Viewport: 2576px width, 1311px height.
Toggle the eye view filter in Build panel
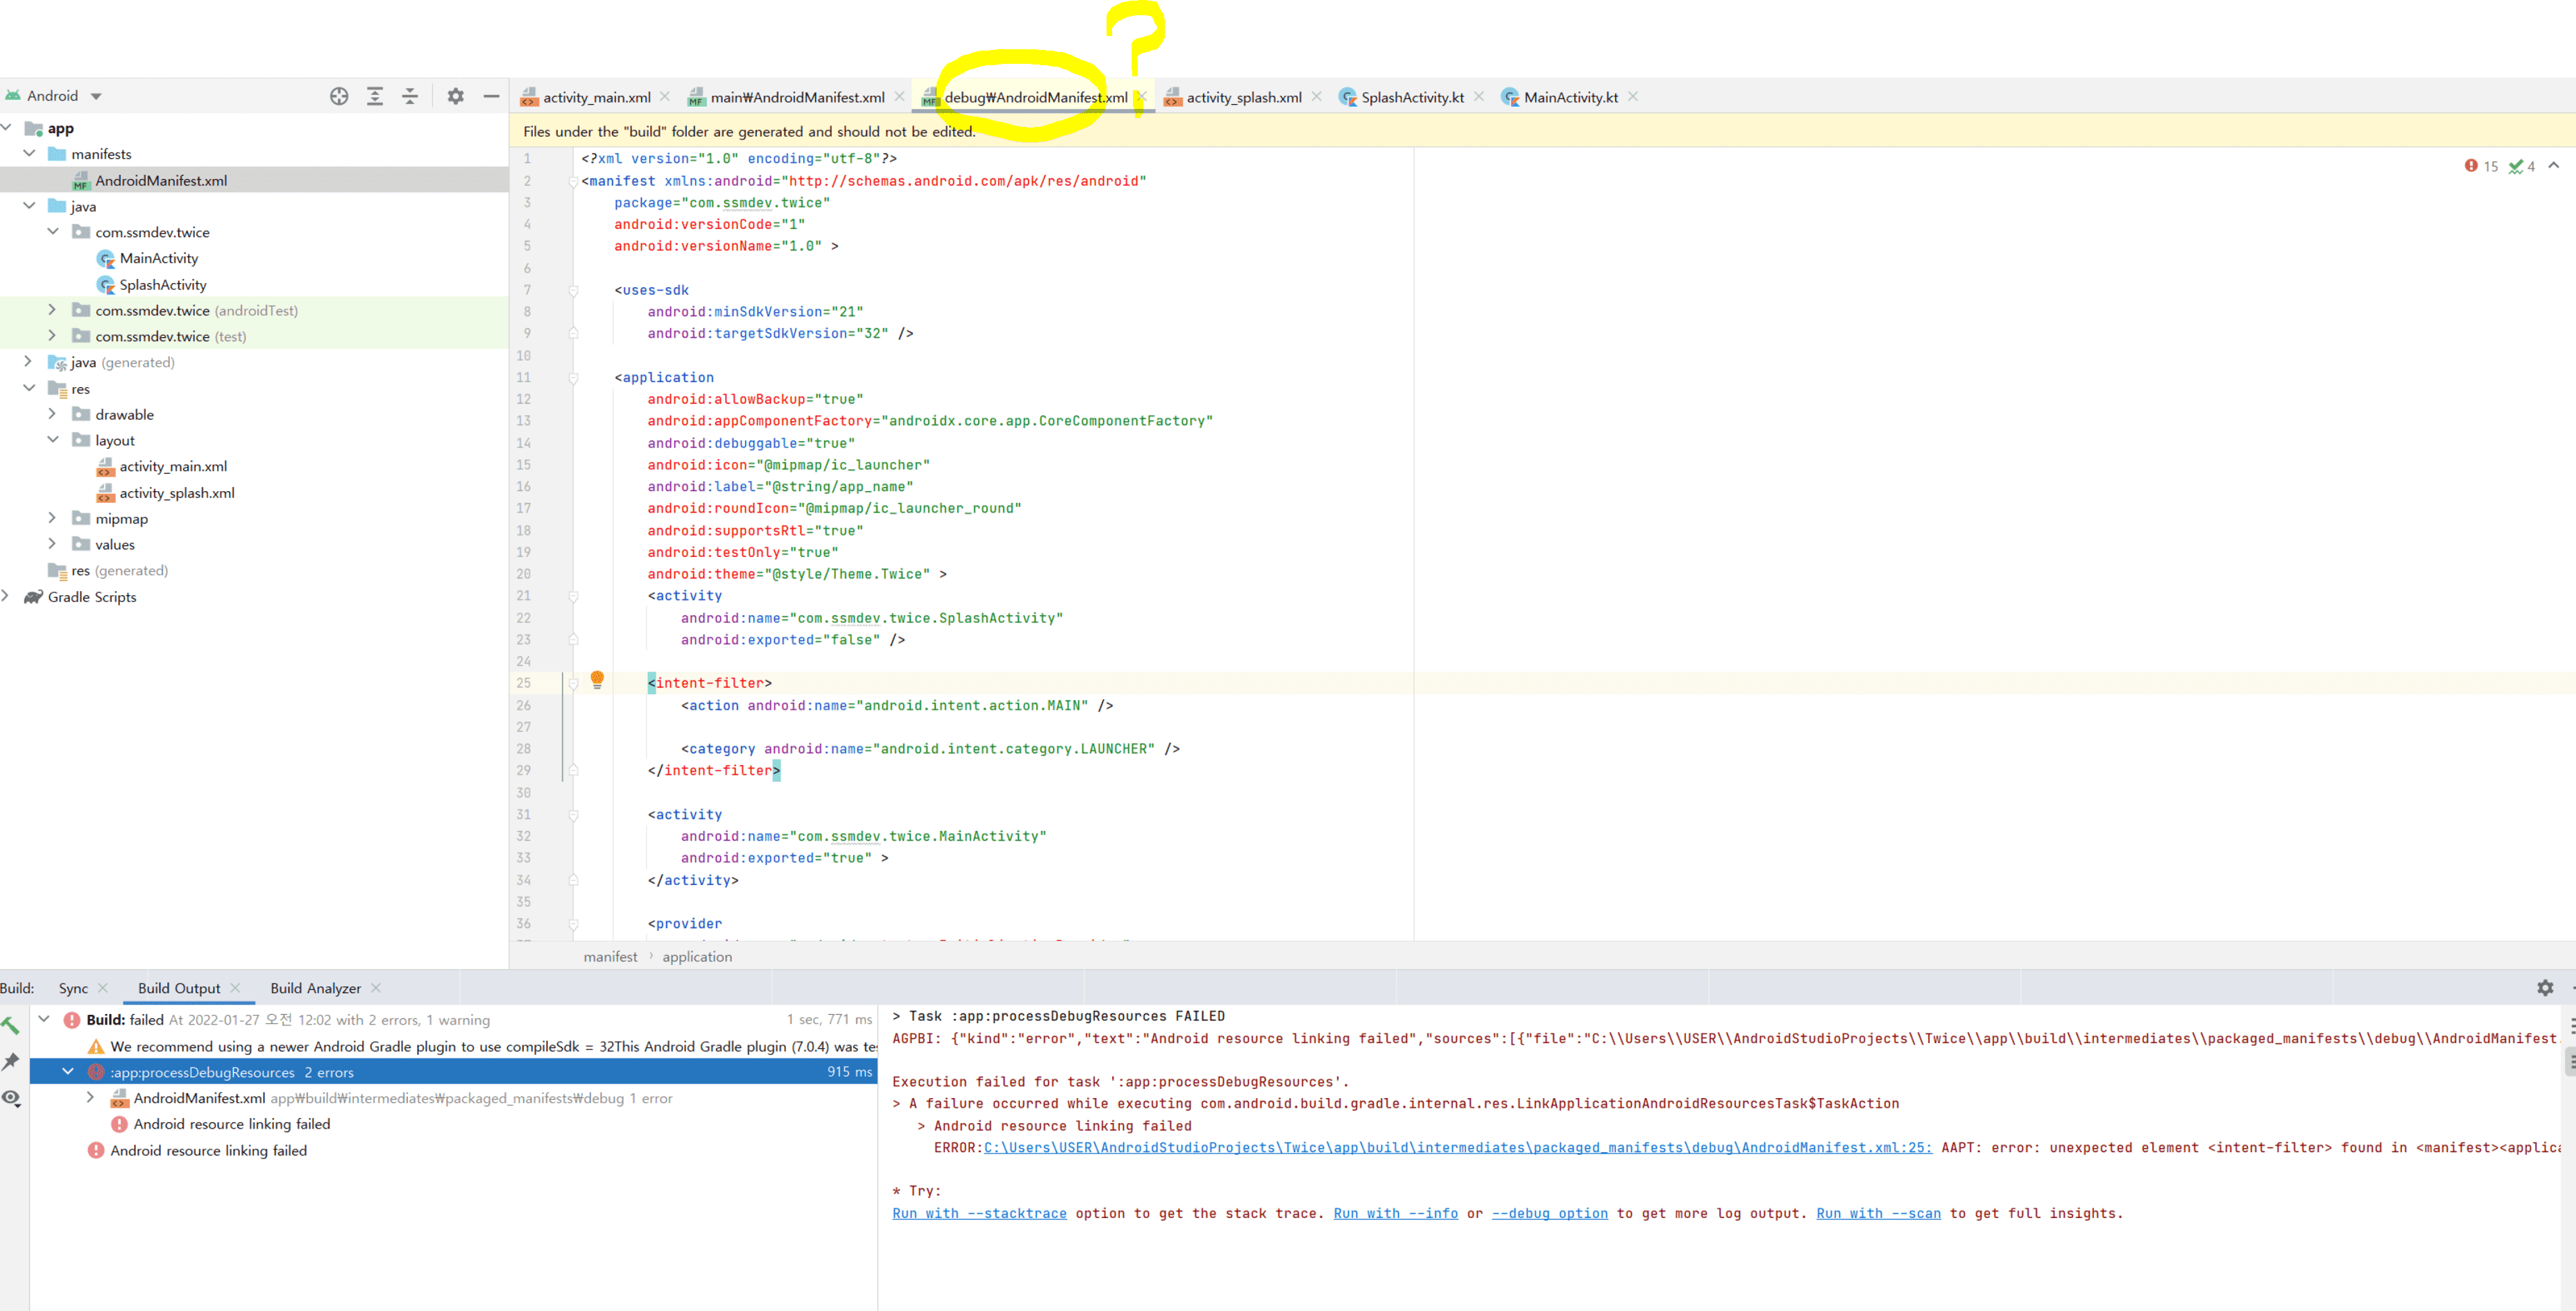(11, 1097)
